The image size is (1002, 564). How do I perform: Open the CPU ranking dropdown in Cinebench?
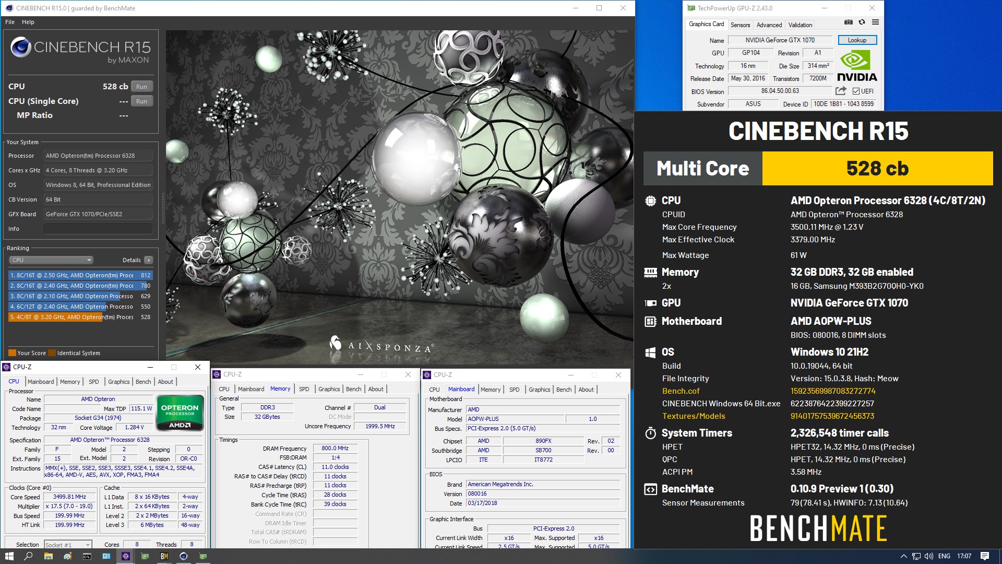tap(51, 260)
